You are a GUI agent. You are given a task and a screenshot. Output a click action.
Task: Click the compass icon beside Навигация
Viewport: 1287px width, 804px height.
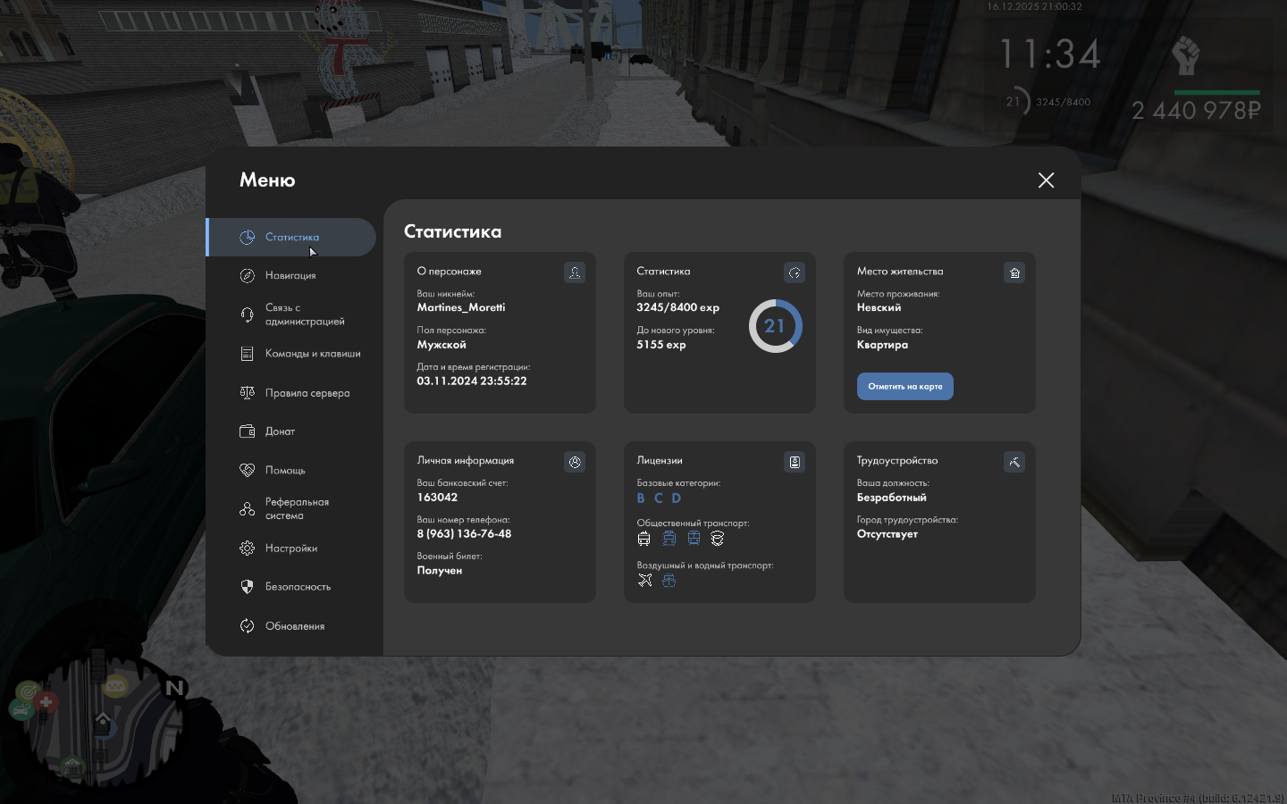[x=248, y=275]
